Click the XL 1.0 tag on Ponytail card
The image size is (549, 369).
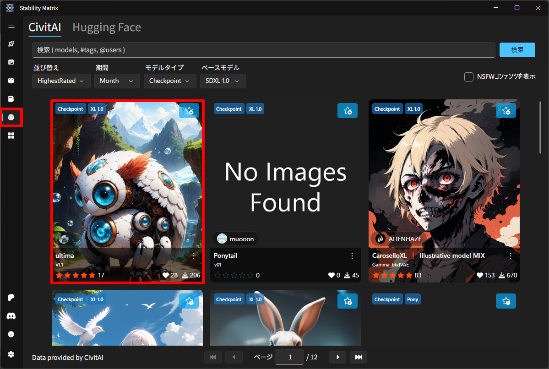pyautogui.click(x=255, y=109)
